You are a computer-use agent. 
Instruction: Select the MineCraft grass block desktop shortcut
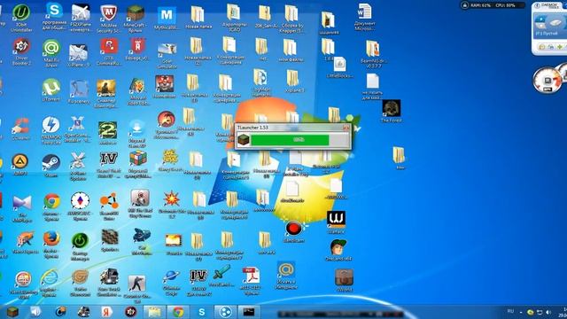pos(136,13)
